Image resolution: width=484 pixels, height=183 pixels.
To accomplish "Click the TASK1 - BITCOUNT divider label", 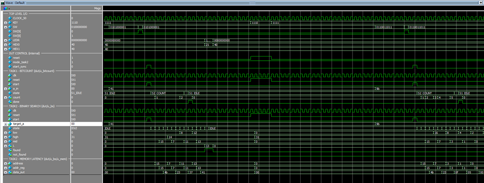I will pos(32,71).
